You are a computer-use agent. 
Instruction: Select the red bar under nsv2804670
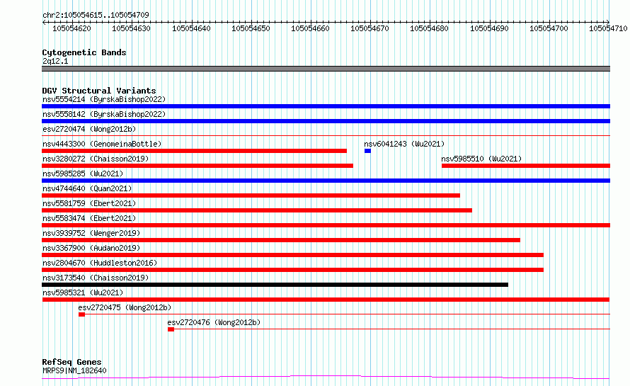tap(292, 270)
